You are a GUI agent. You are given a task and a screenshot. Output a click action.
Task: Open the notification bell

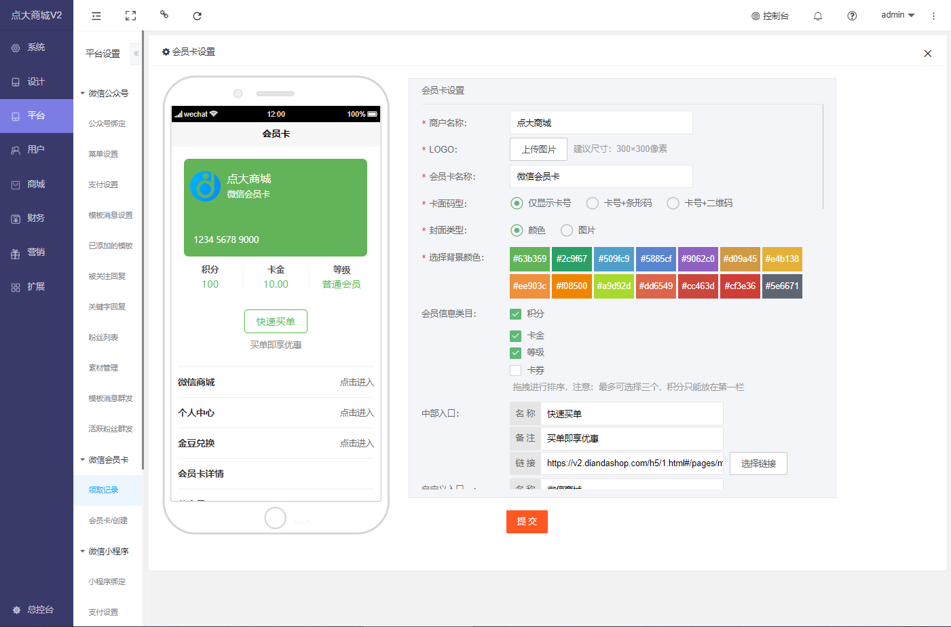tap(818, 16)
